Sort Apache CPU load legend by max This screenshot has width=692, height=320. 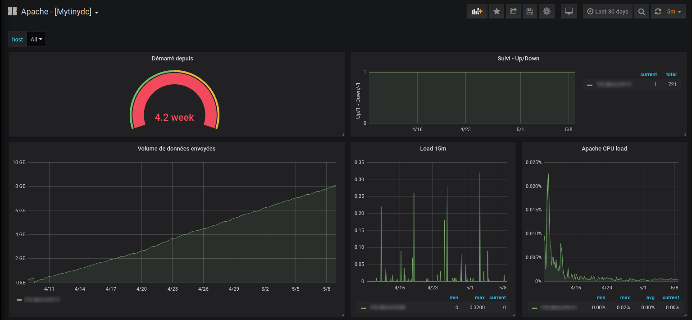[625, 297]
